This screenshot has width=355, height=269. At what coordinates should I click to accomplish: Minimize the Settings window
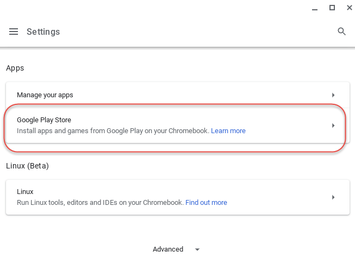click(x=315, y=8)
